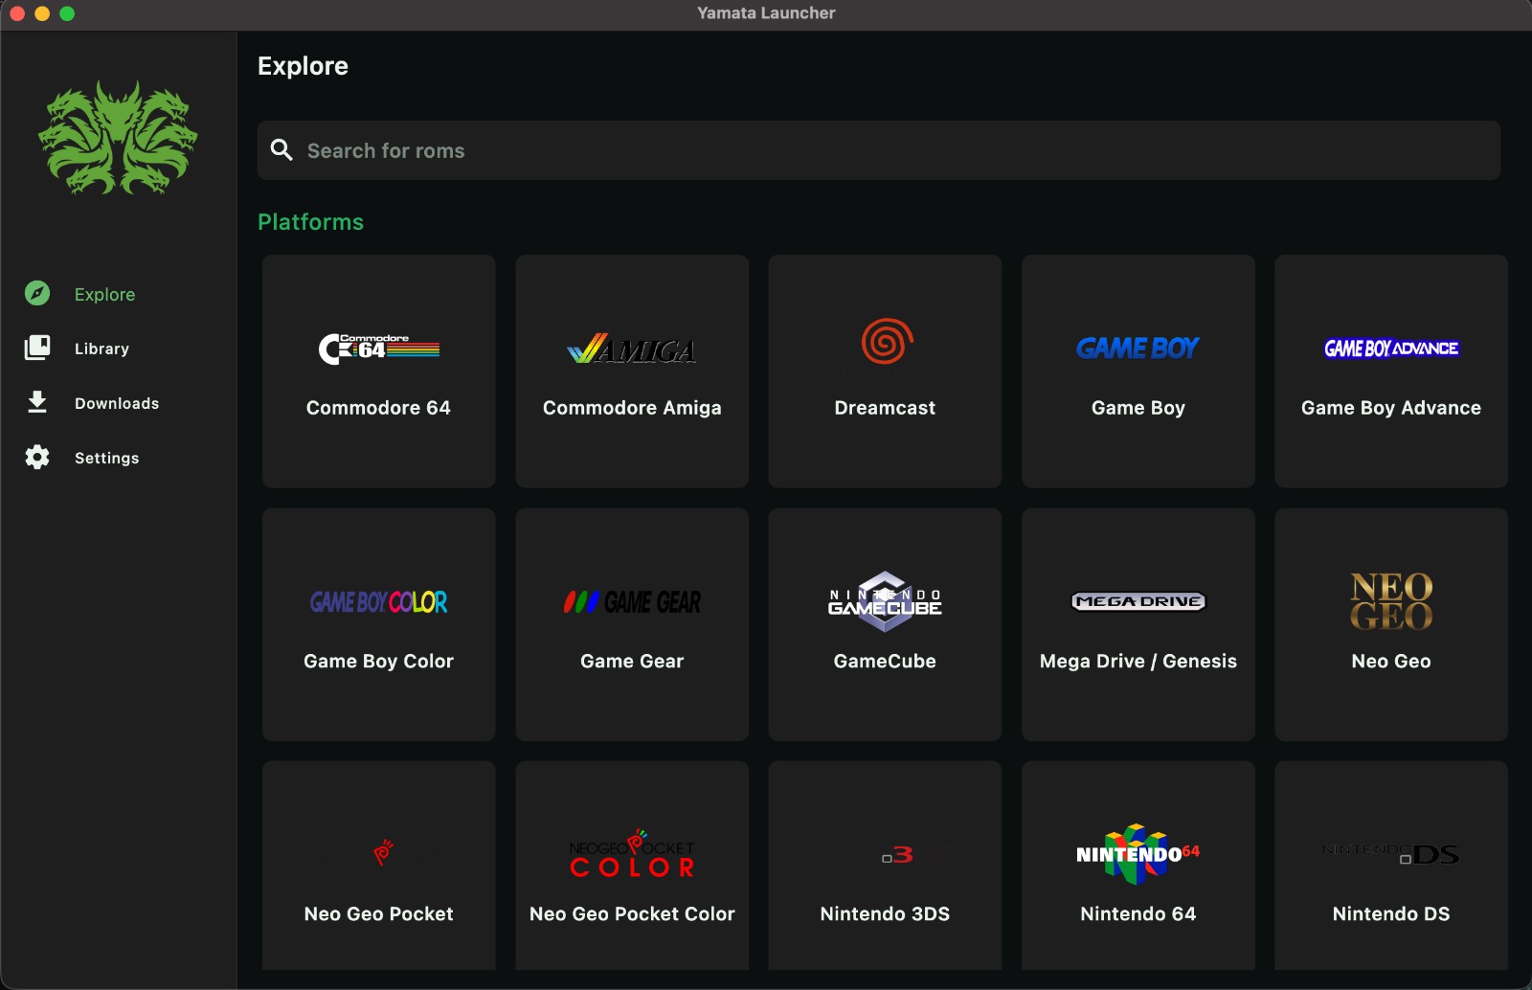Open the Game Boy Advance platform

(x=1390, y=371)
